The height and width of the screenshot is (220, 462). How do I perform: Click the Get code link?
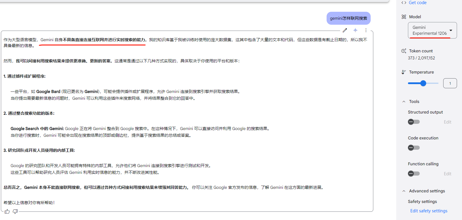[418, 3]
